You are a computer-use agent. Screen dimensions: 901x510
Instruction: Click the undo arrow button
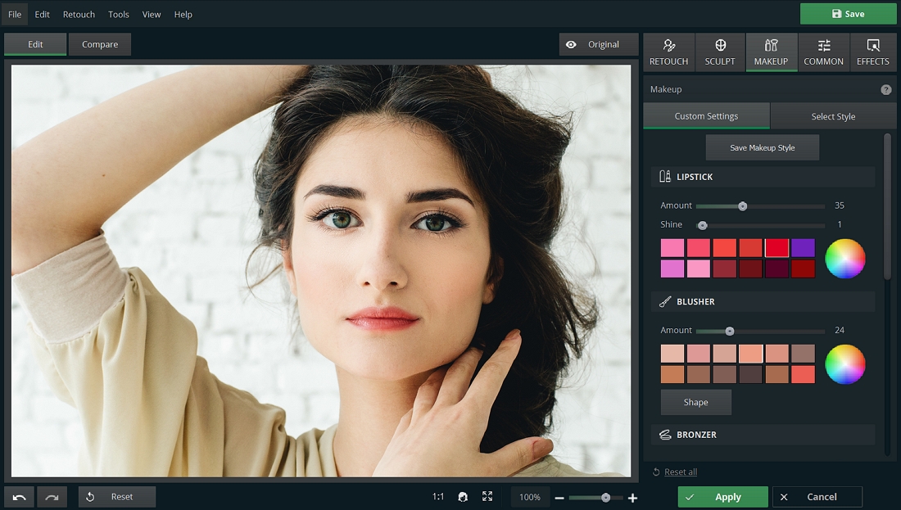[19, 497]
